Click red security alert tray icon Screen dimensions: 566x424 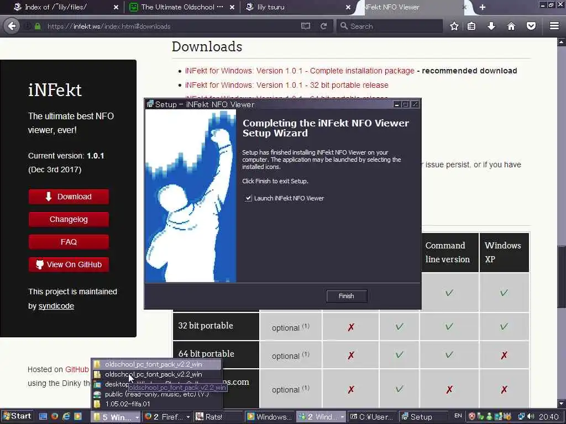[472, 416]
